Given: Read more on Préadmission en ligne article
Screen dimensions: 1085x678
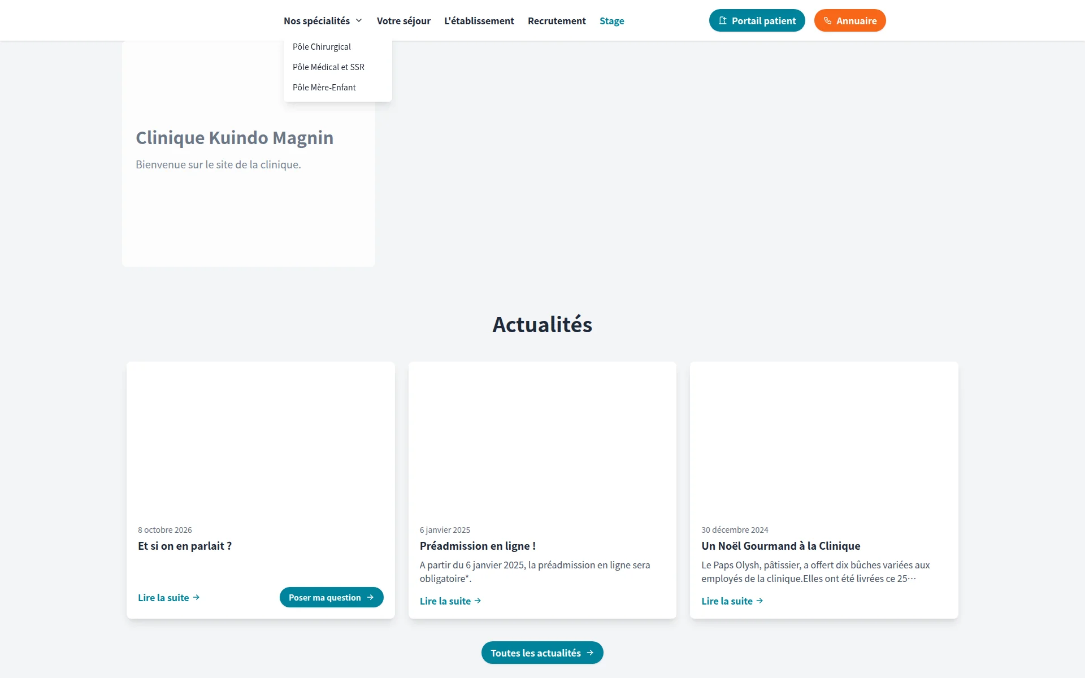Looking at the screenshot, I should (450, 601).
